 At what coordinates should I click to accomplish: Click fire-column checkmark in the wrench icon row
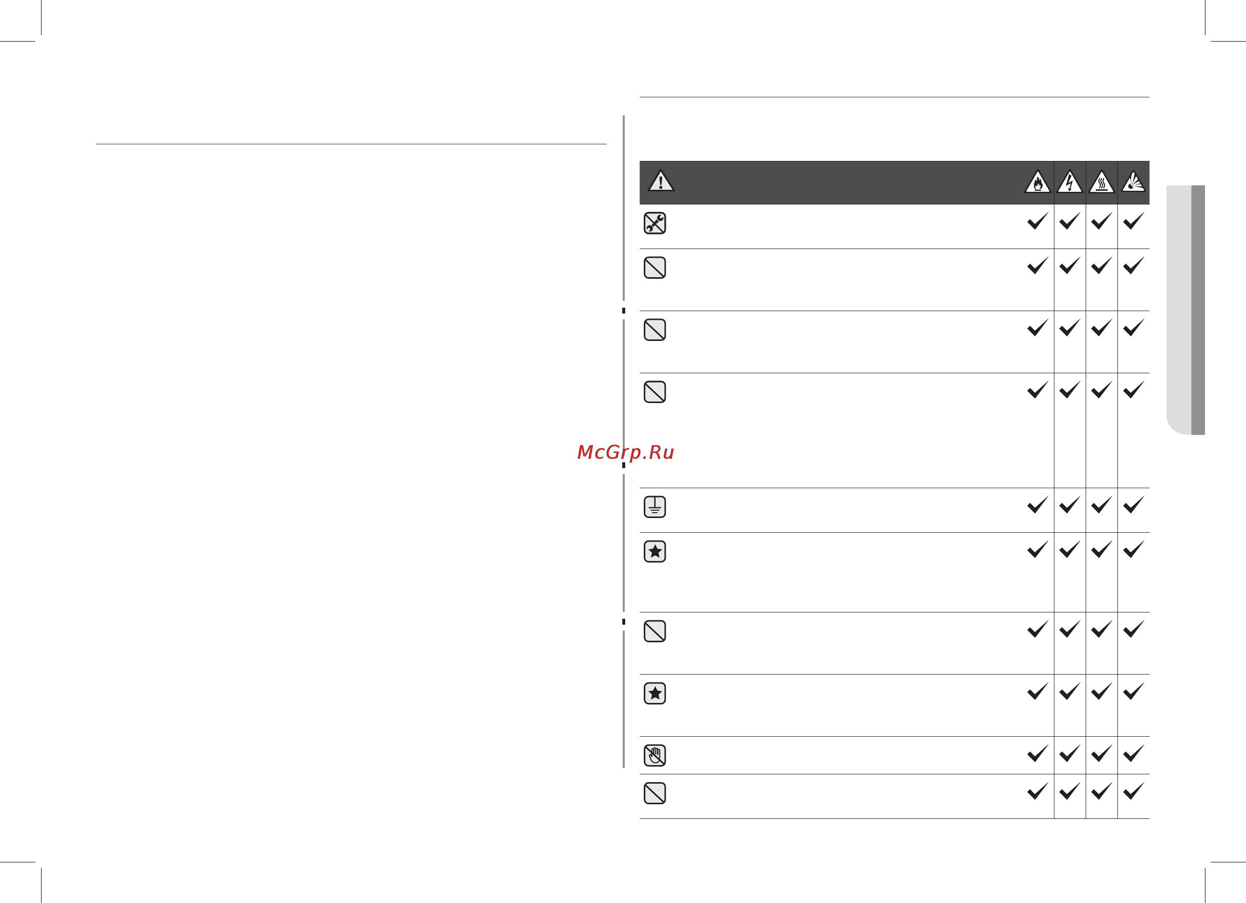pyautogui.click(x=1038, y=221)
